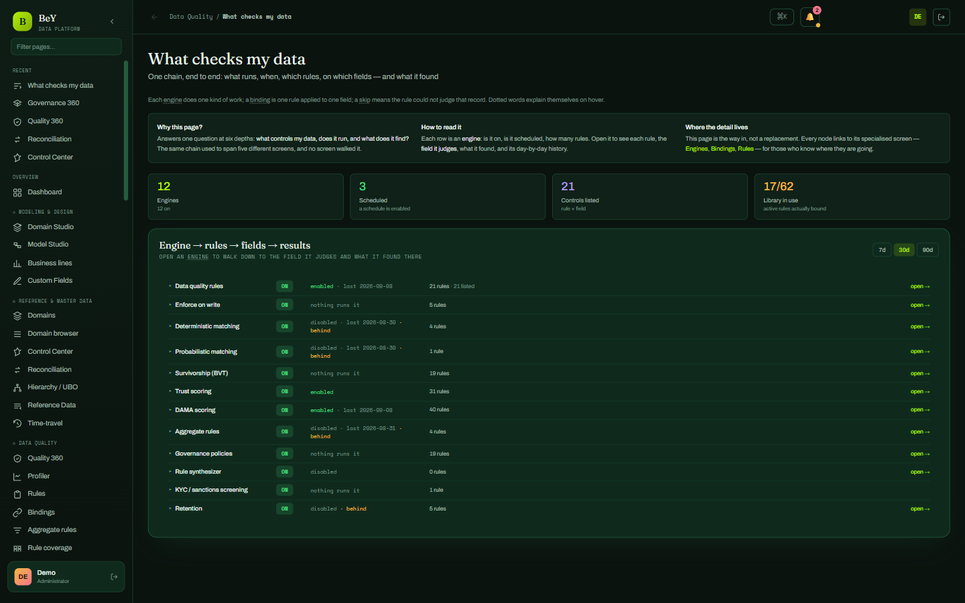
Task: Collapse the Data Quality sidebar section
Action: coord(35,443)
